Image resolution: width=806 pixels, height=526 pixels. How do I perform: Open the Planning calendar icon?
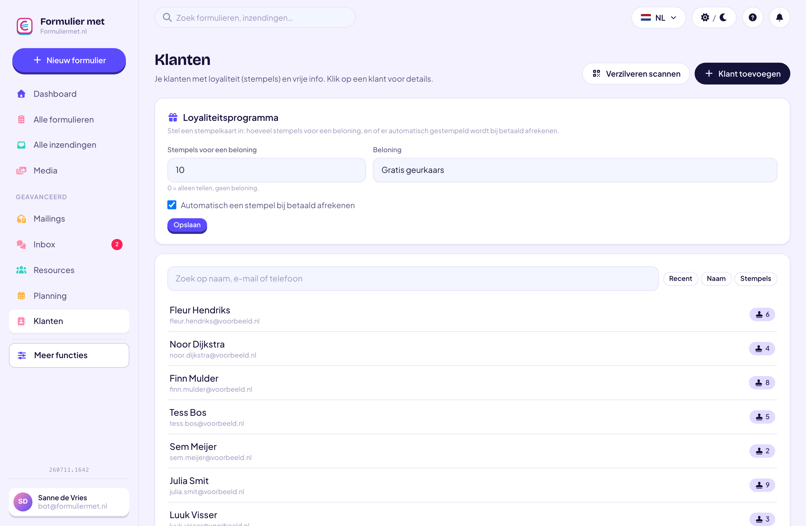[x=21, y=295]
